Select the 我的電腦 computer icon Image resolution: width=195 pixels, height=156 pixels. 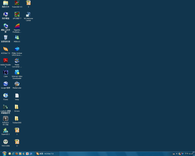(6, 16)
